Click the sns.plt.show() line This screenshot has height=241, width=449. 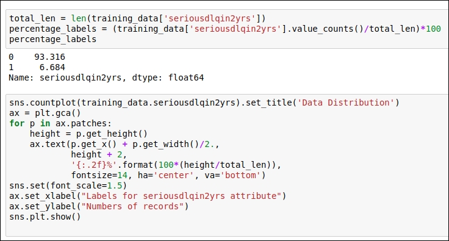[45, 217]
